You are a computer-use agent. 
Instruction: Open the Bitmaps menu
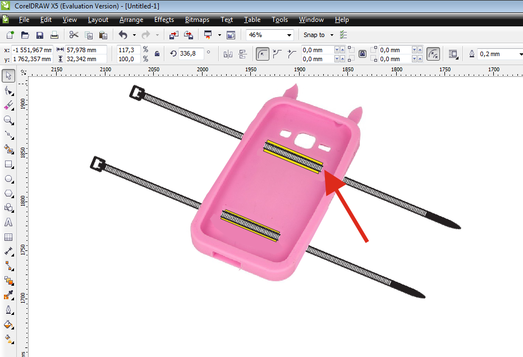[x=197, y=20]
